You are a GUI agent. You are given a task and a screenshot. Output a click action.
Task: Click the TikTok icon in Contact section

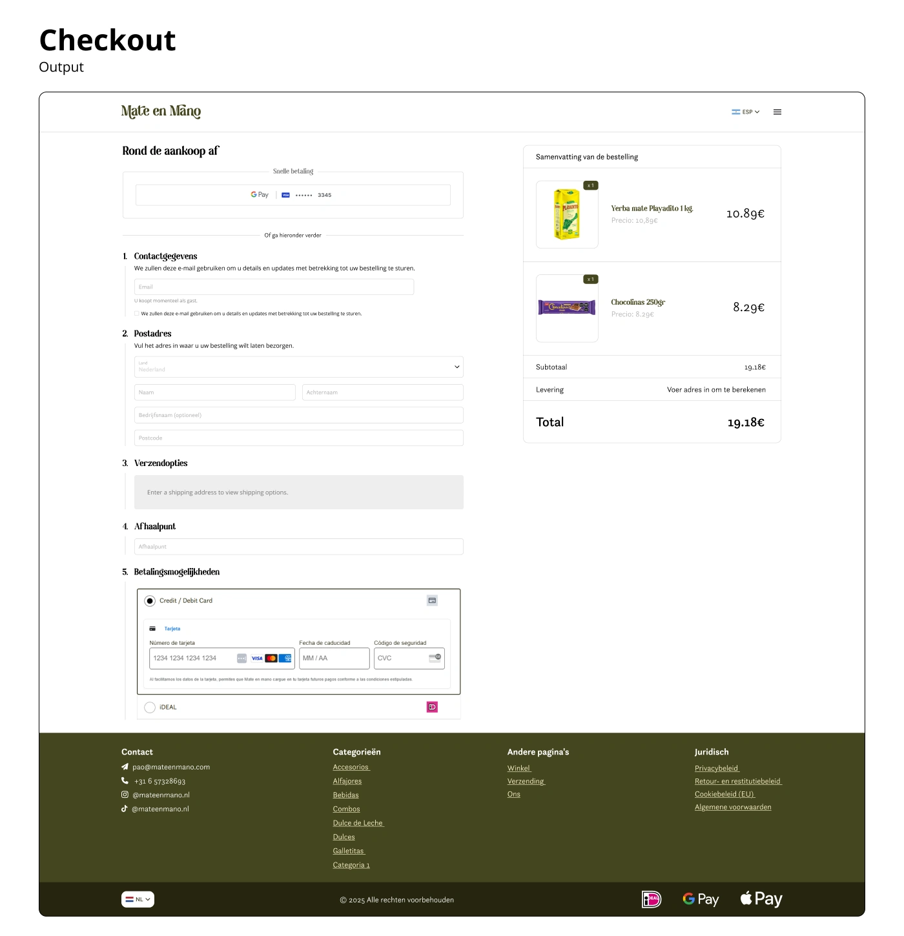[125, 809]
